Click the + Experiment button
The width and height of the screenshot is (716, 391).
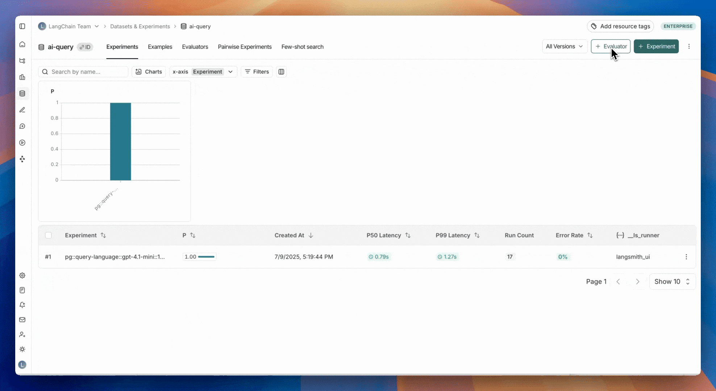656,46
